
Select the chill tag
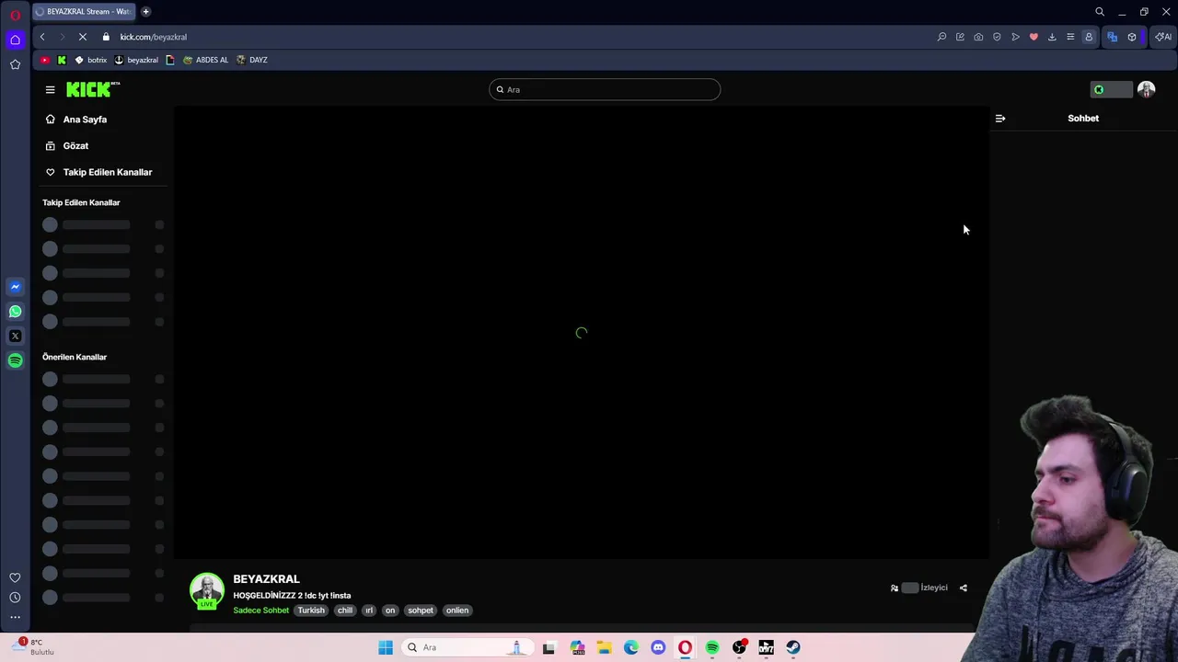pyautogui.click(x=345, y=611)
